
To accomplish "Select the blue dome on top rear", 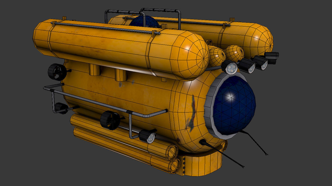I will [x=144, y=22].
